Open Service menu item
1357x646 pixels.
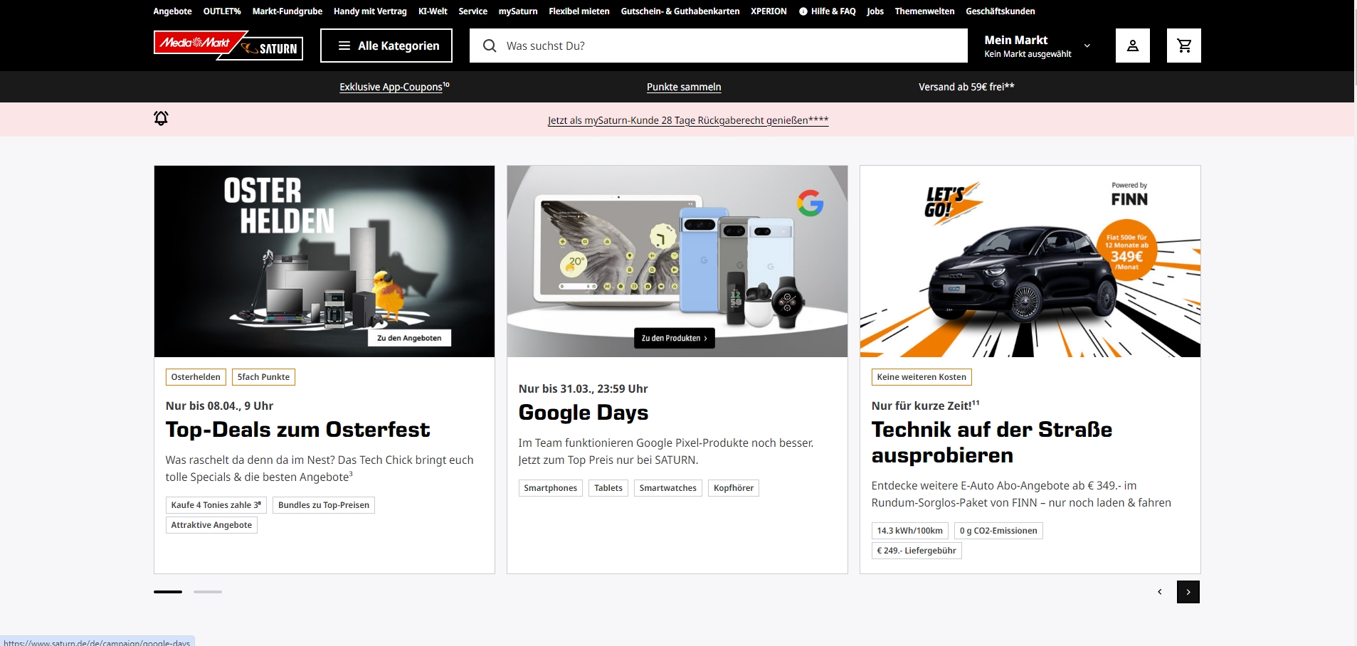pos(473,11)
